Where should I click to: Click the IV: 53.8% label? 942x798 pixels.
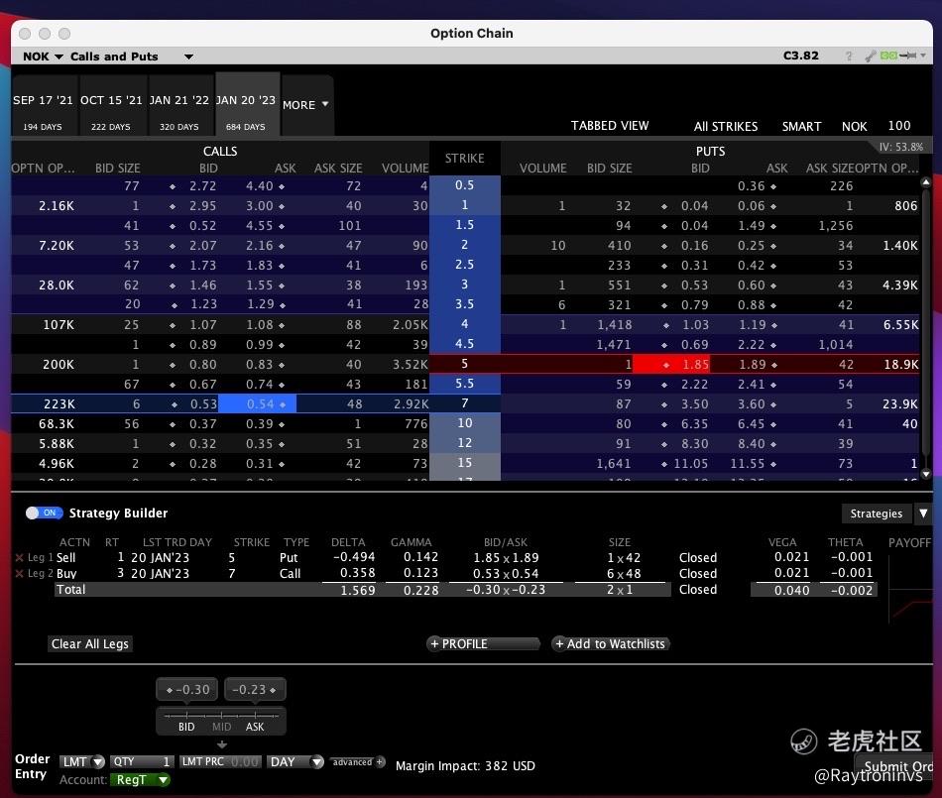[x=900, y=147]
